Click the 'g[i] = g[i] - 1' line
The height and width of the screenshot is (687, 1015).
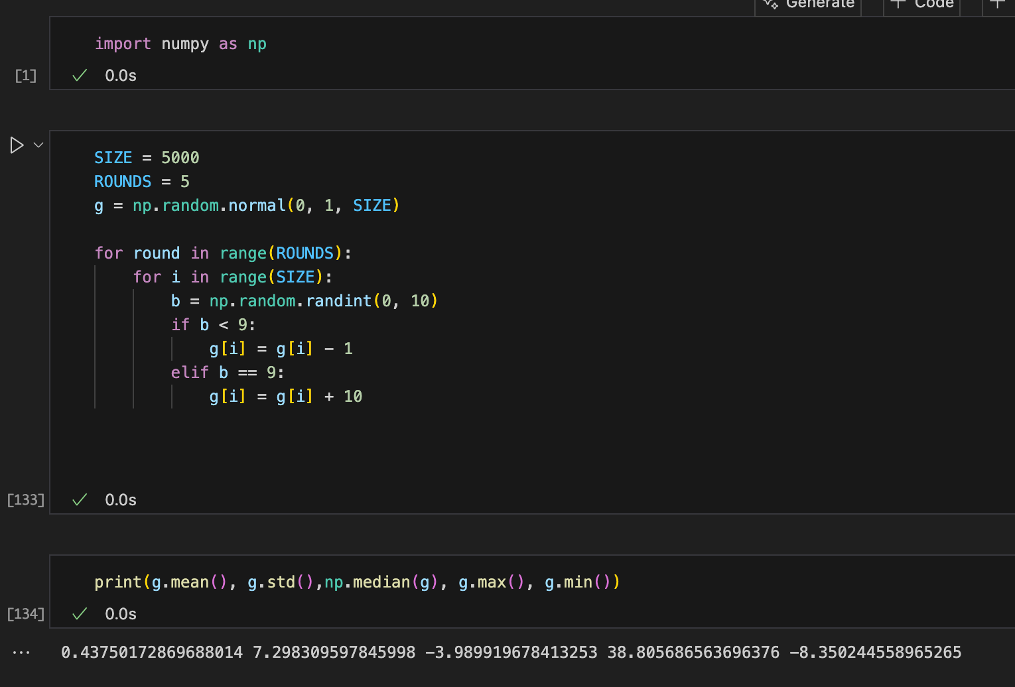pos(281,349)
